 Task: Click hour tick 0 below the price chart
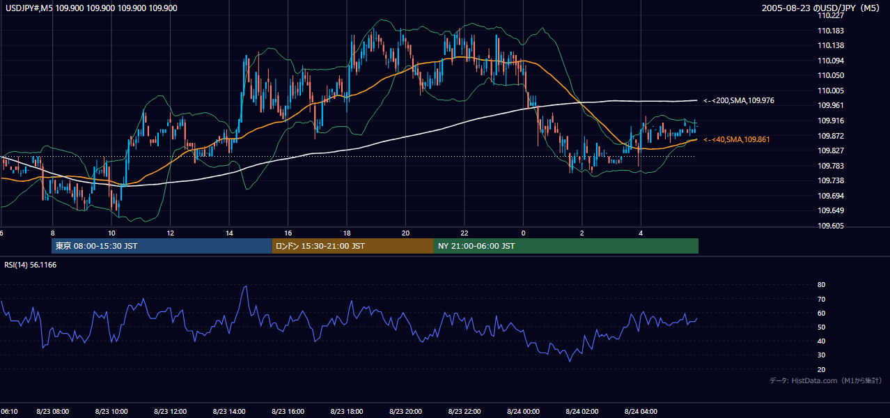coord(523,233)
